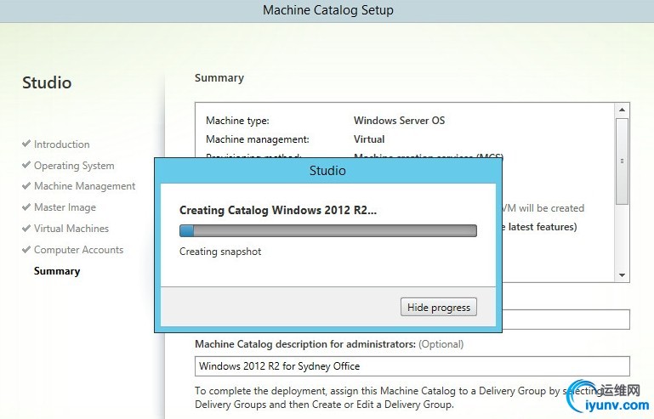Open the Virtual Machines step
The image size is (654, 419).
coord(71,229)
